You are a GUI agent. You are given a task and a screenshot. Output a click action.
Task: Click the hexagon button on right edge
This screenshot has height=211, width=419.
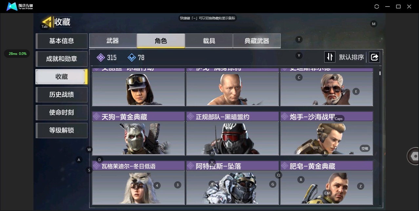[x=414, y=156]
